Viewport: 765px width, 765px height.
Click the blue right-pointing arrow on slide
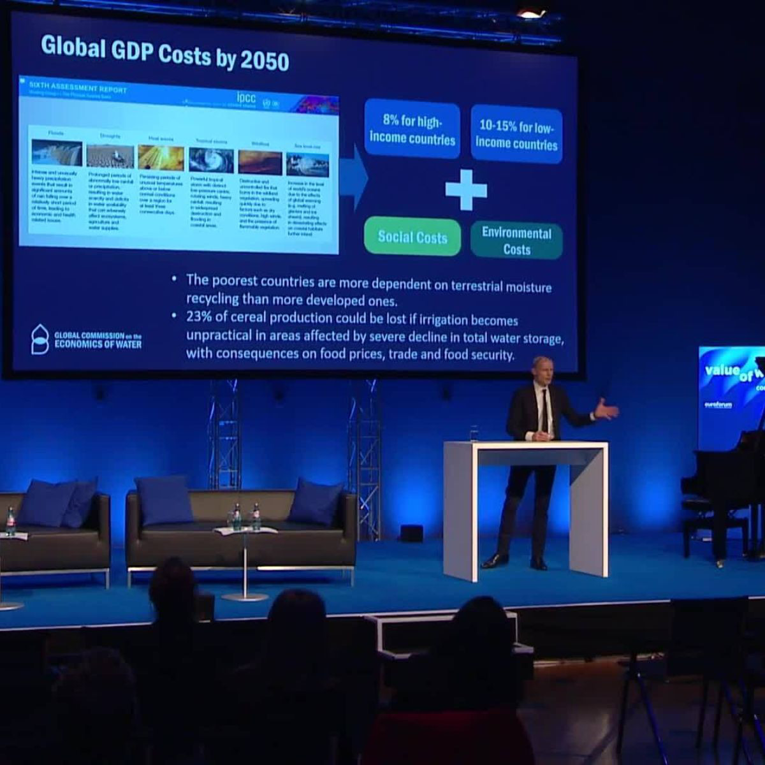[x=354, y=180]
